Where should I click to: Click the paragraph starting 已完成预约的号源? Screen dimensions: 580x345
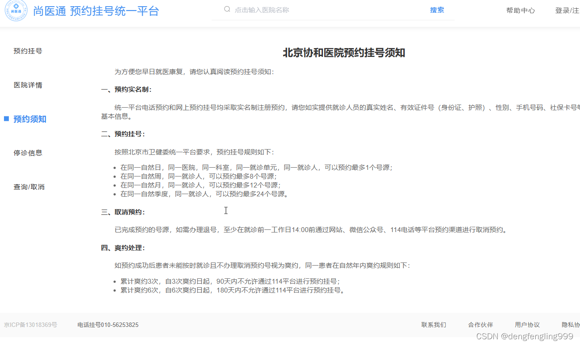(x=311, y=230)
